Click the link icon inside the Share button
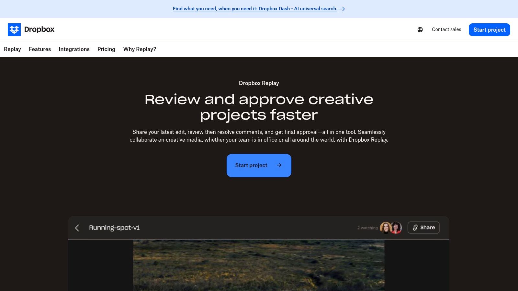518x291 pixels. (415, 228)
